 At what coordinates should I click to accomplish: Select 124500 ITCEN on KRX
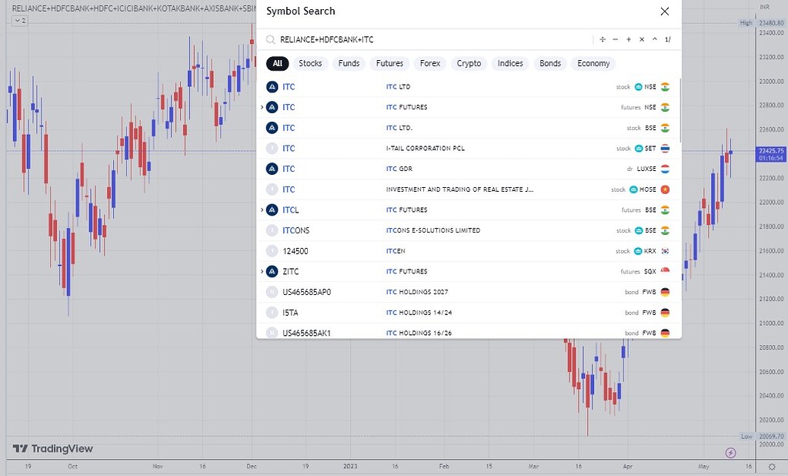coord(468,251)
